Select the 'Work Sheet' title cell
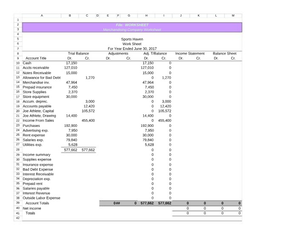Viewport: 304px width, 235px height. click(x=132, y=44)
